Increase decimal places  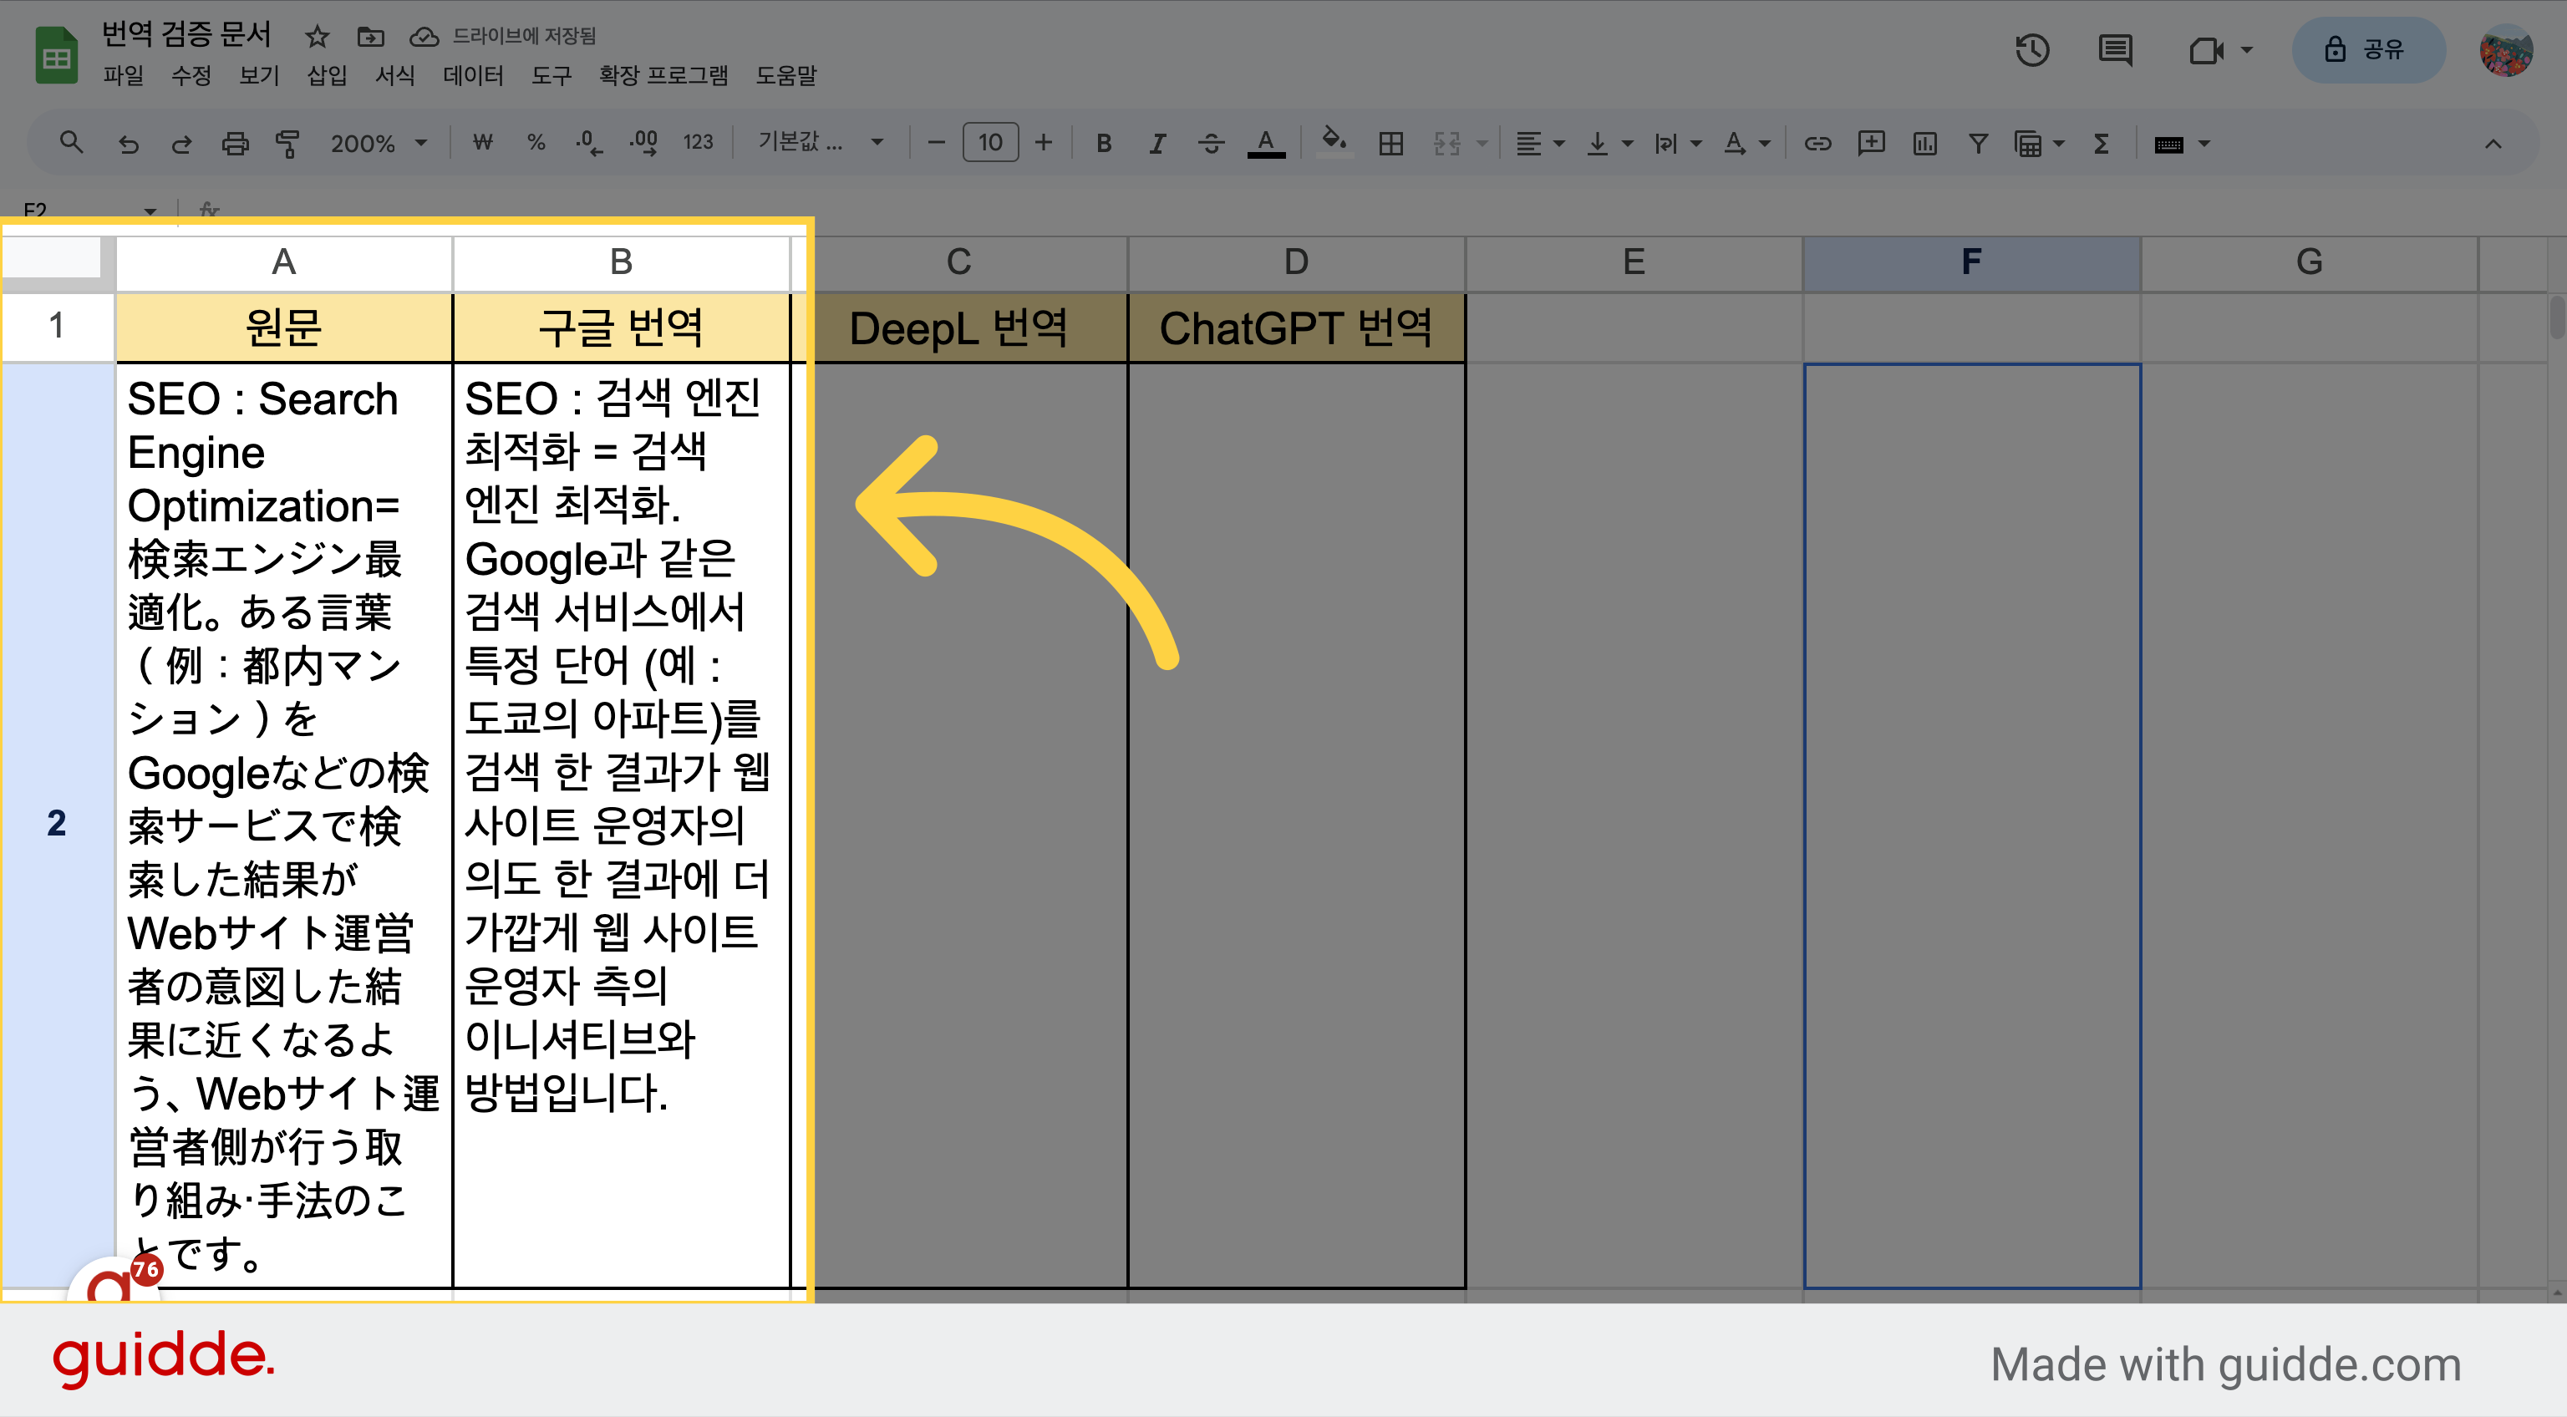coord(643,144)
